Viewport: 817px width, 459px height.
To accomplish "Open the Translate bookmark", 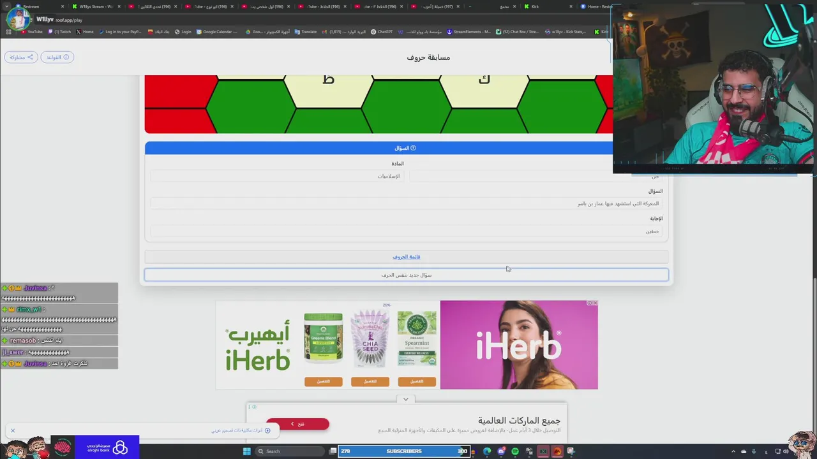I will point(306,32).
